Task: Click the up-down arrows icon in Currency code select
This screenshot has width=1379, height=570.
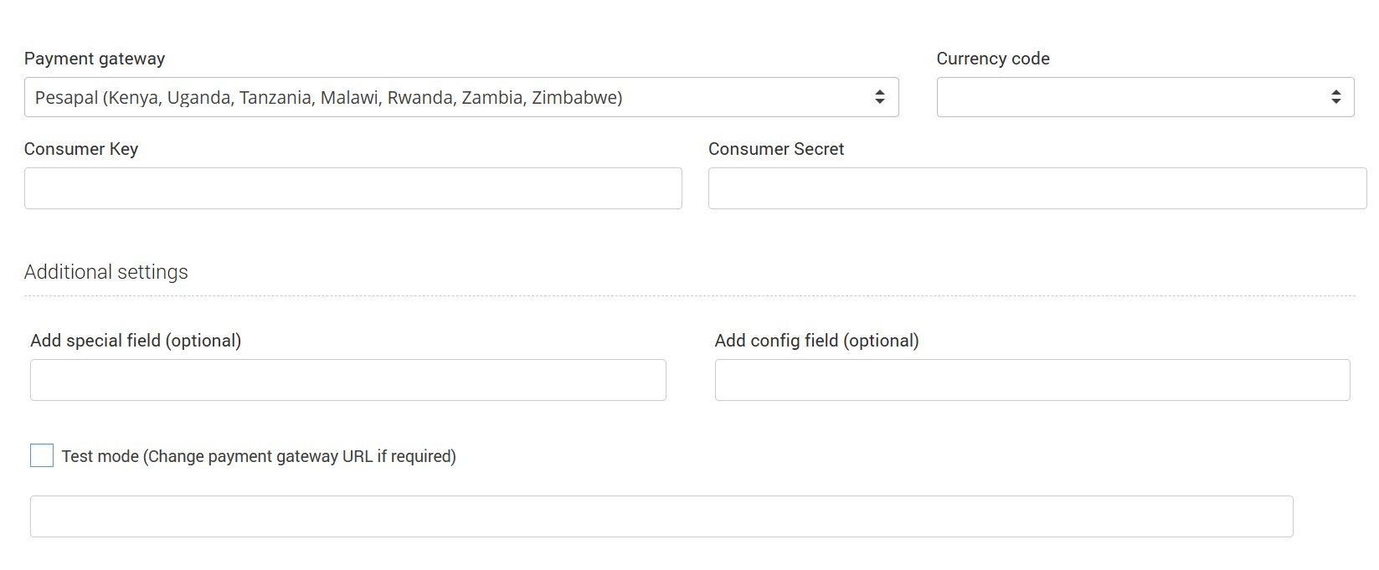Action: pyautogui.click(x=1335, y=97)
